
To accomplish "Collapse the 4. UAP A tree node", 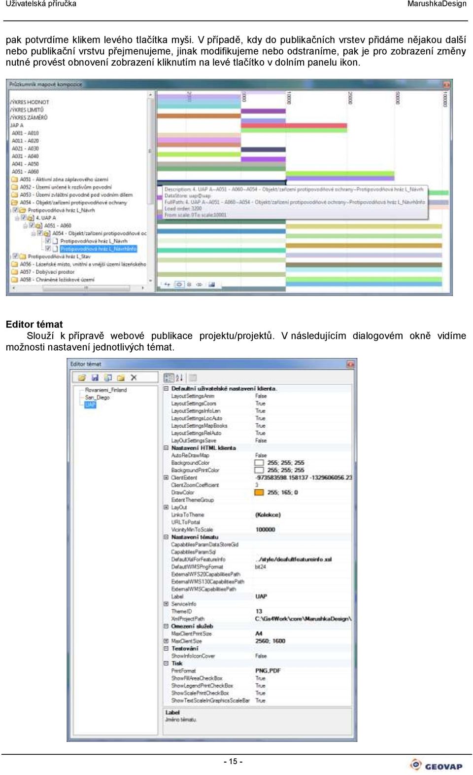I will click(x=17, y=218).
